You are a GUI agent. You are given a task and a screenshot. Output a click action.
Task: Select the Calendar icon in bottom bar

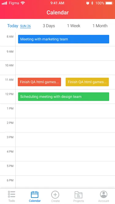(35, 195)
